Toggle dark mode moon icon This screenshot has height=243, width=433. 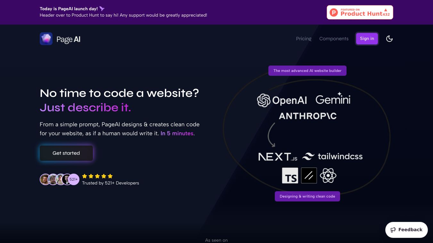389,39
